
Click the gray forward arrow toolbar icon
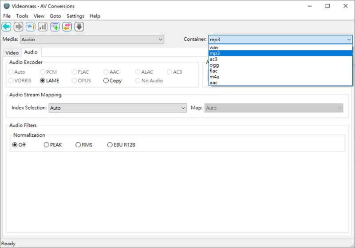(18, 27)
